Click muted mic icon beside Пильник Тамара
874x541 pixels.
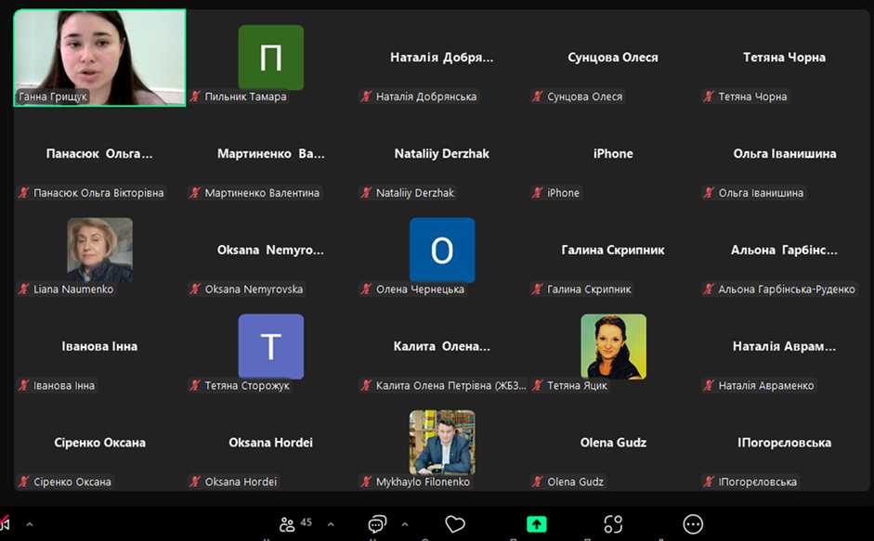[x=196, y=97]
